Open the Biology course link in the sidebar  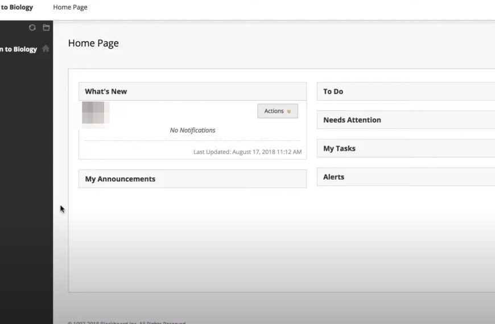pos(18,49)
